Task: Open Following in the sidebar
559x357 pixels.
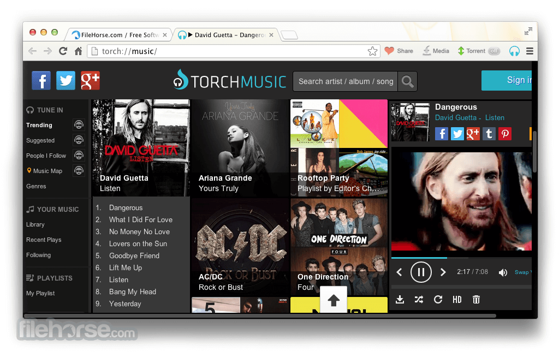Action: 39,255
